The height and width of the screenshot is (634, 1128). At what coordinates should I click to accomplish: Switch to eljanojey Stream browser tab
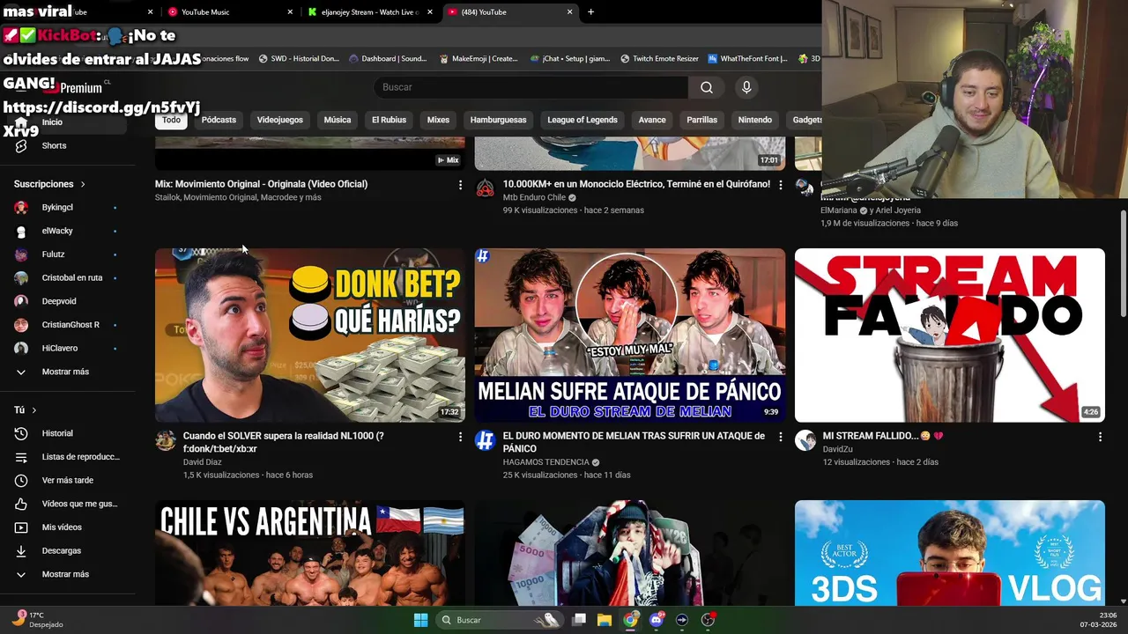pyautogui.click(x=370, y=12)
